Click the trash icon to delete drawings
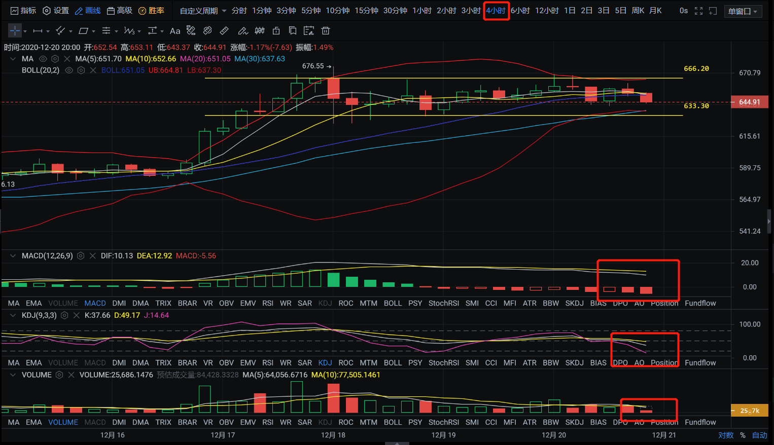 click(326, 31)
